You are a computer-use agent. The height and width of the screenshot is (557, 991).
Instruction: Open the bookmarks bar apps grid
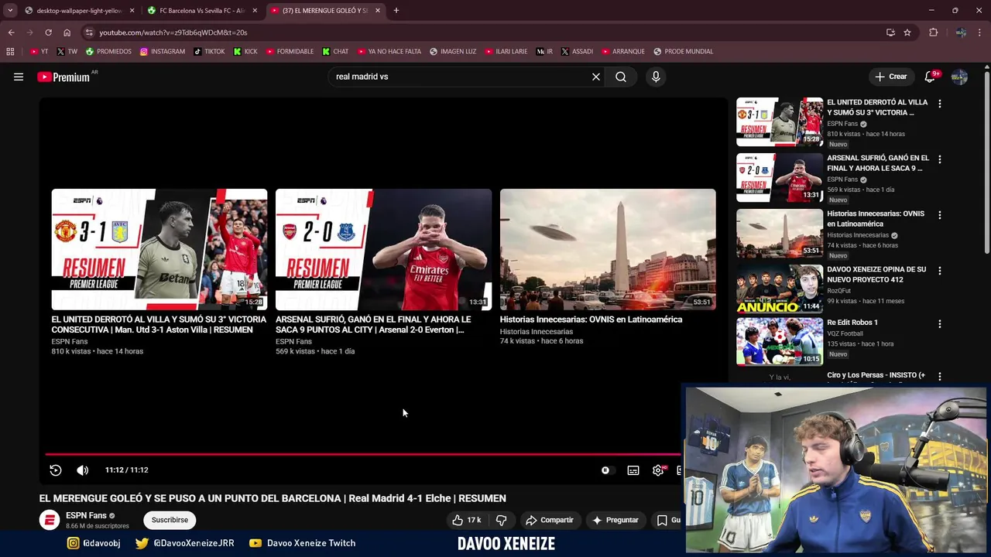10,52
